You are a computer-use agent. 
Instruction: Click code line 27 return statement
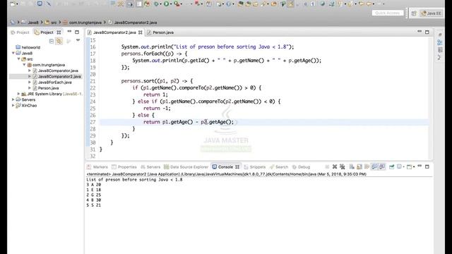[x=189, y=122]
